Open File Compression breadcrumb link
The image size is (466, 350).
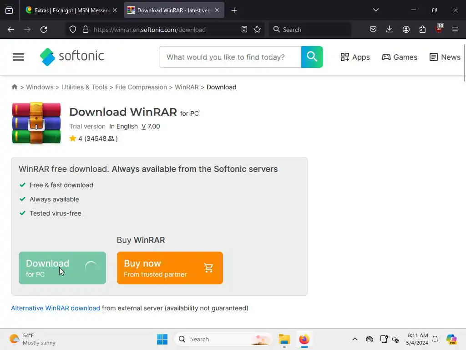click(141, 87)
